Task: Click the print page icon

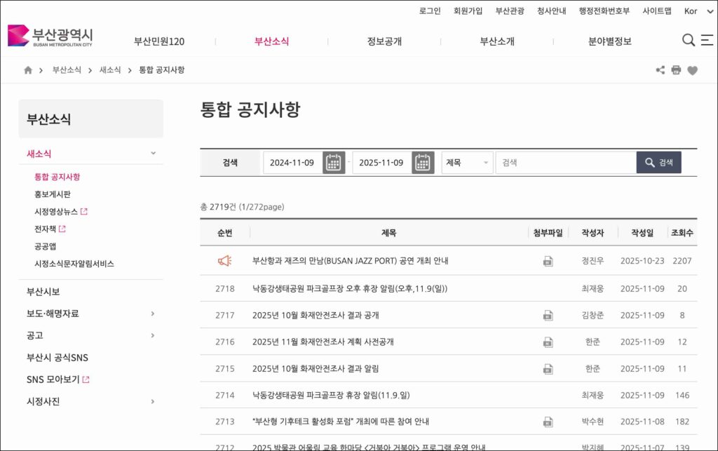Action: [x=676, y=70]
